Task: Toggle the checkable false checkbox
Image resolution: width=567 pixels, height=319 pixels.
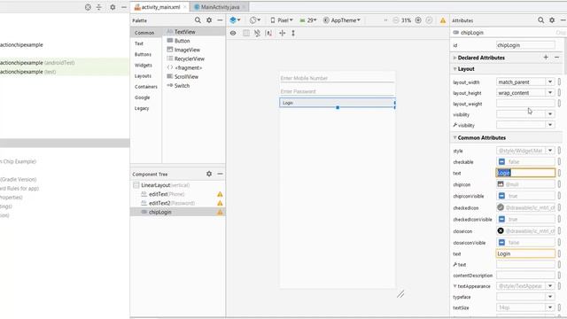Action: click(x=501, y=161)
